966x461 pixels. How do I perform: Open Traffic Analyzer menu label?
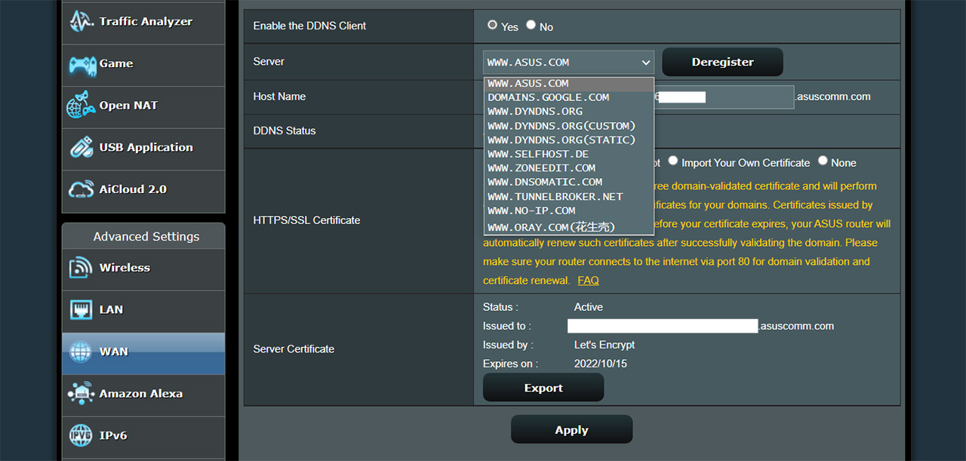[x=146, y=22]
